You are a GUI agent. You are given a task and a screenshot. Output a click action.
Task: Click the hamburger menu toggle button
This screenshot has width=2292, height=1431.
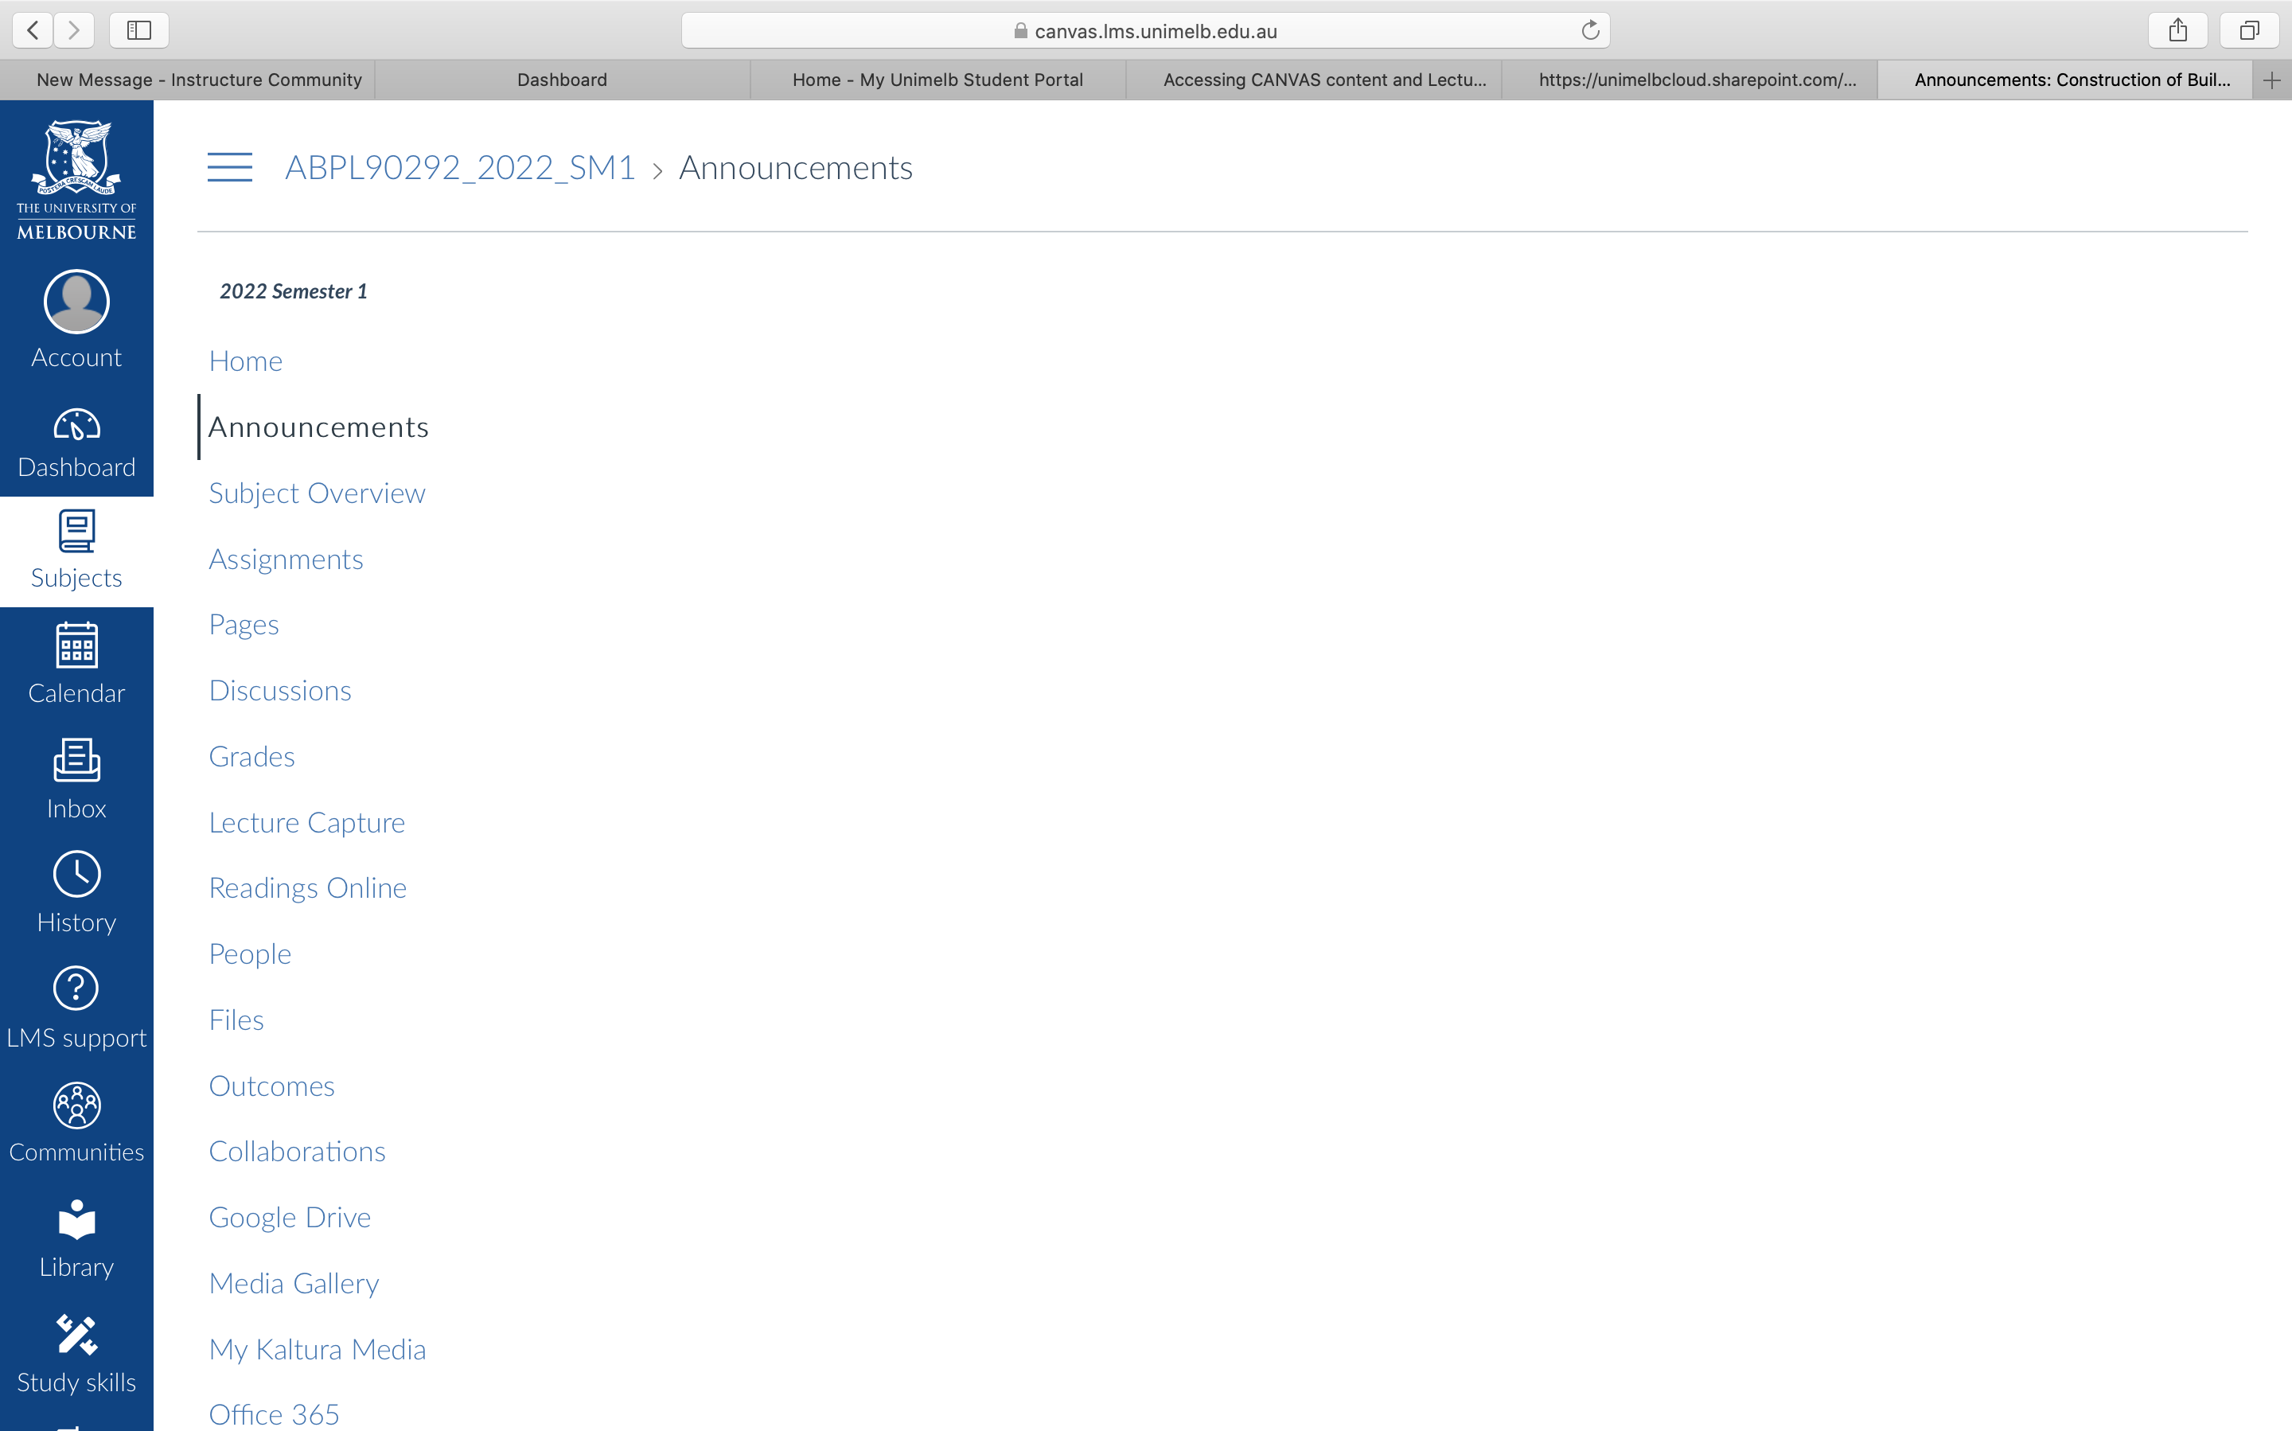229,165
